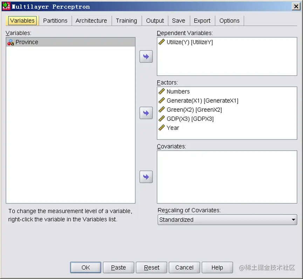The image size is (303, 279).
Task: Open the Architecture tab
Action: coord(91,20)
